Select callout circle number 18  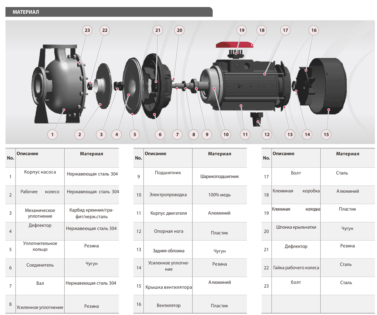pos(262,30)
